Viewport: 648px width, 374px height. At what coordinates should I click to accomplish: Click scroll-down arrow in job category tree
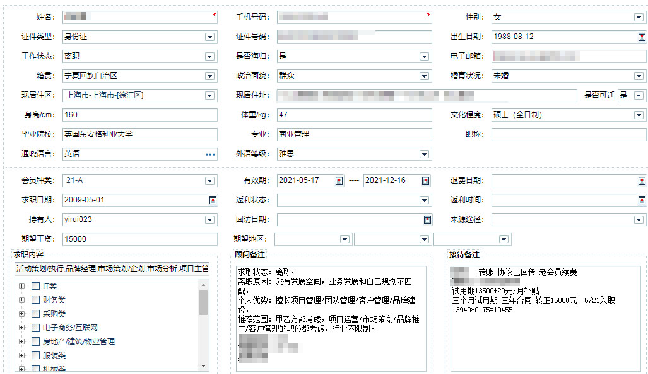pyautogui.click(x=203, y=365)
